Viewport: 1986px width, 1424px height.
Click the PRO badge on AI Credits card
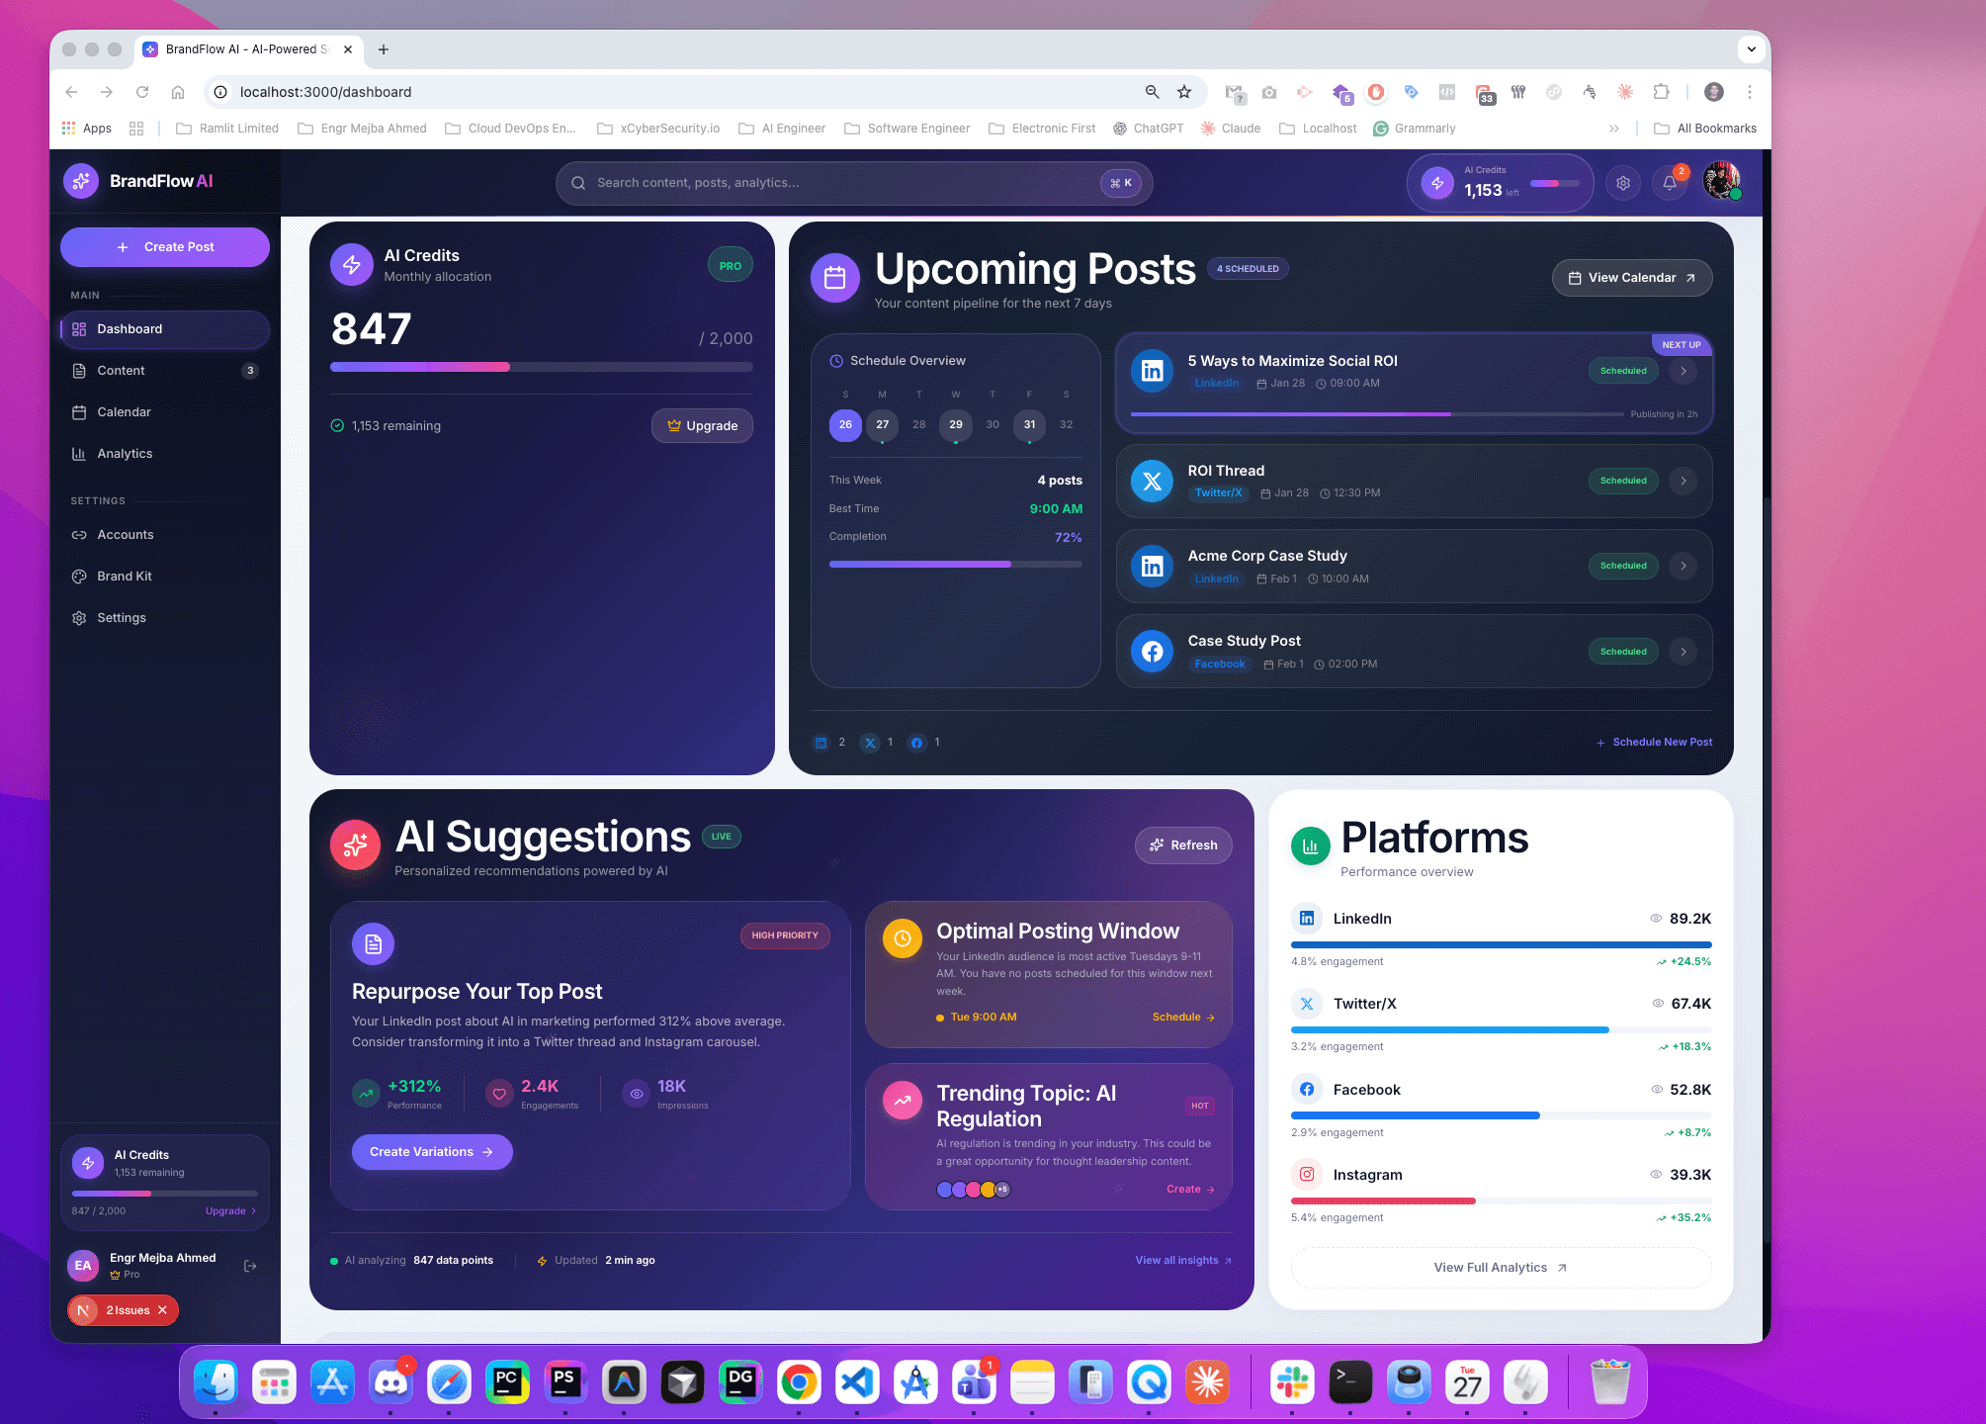[730, 264]
